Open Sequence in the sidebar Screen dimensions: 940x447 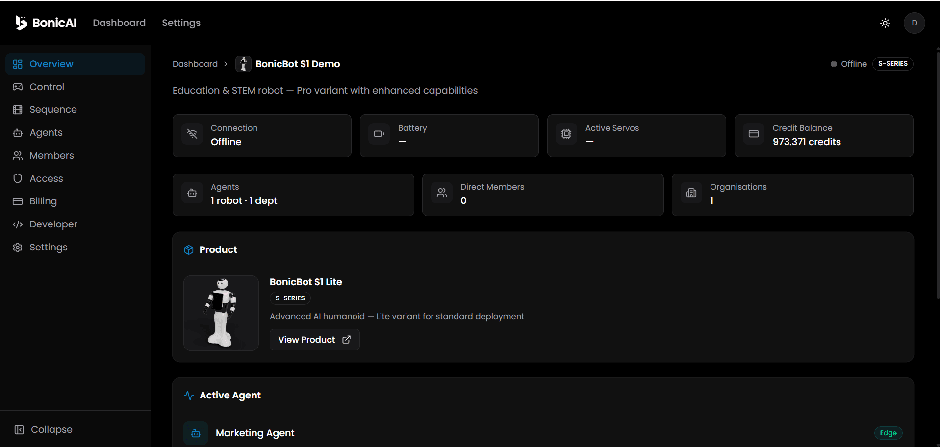[76, 110]
